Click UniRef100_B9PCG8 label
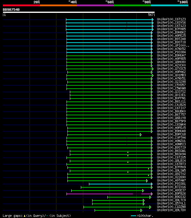This screenshot has height=218, width=191. tap(171, 135)
